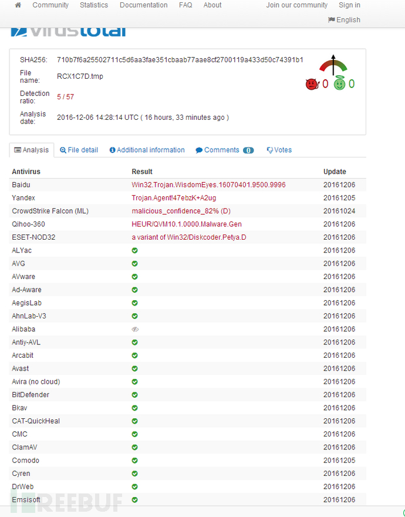Switch to the Votes tab
405x517 pixels.
[279, 150]
